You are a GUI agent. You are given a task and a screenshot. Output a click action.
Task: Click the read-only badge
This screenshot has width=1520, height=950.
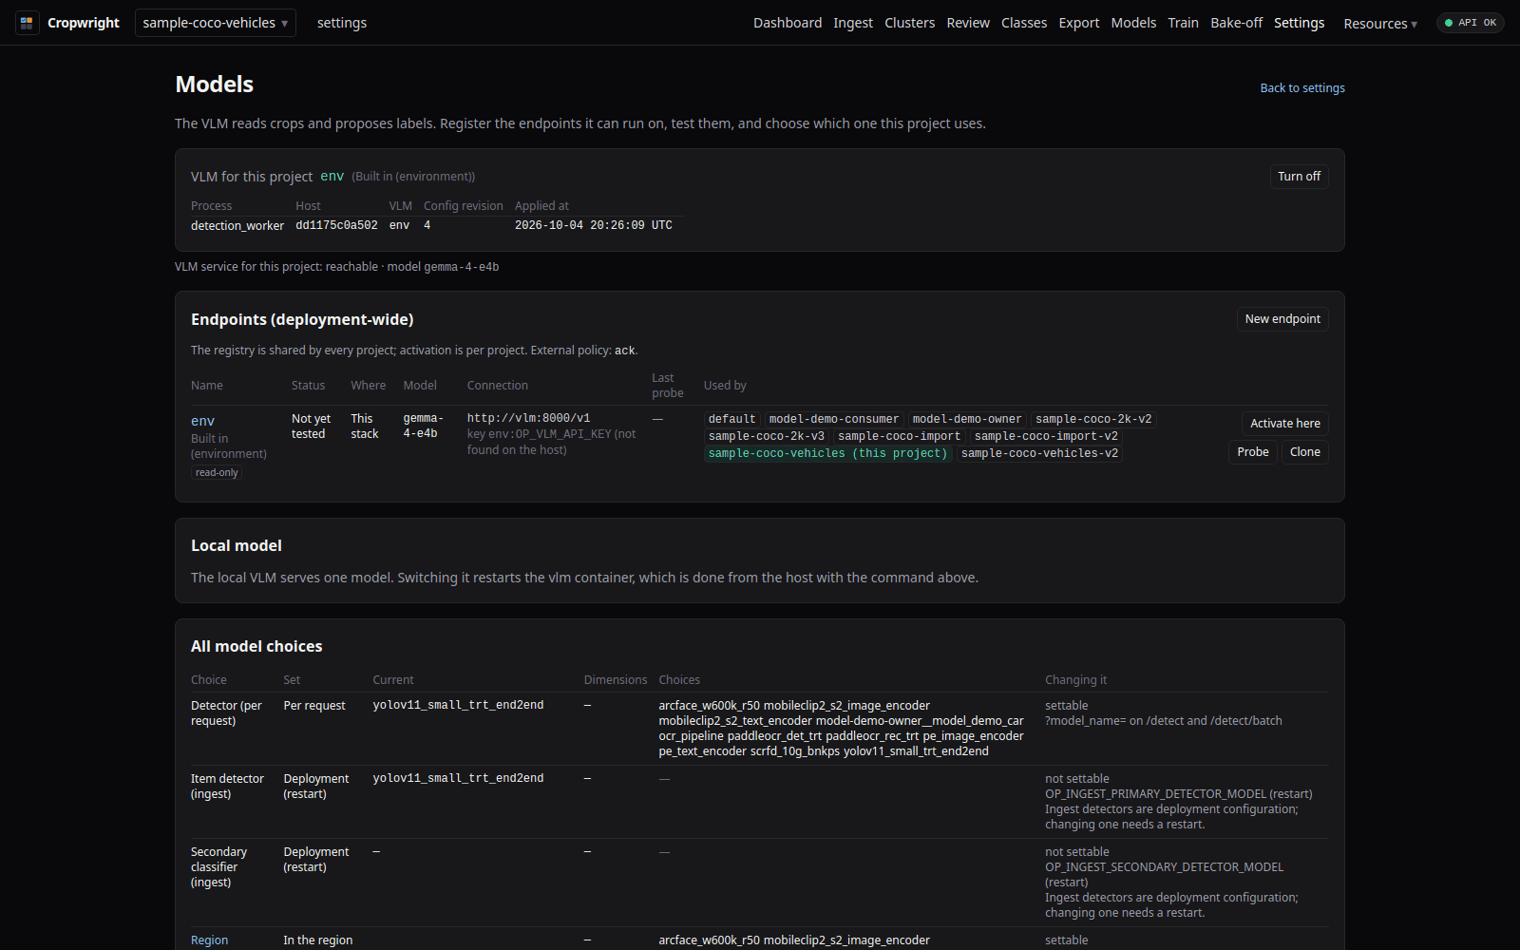tap(217, 473)
